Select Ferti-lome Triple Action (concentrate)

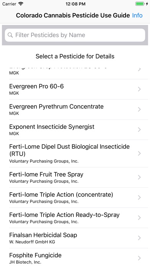tap(75, 198)
